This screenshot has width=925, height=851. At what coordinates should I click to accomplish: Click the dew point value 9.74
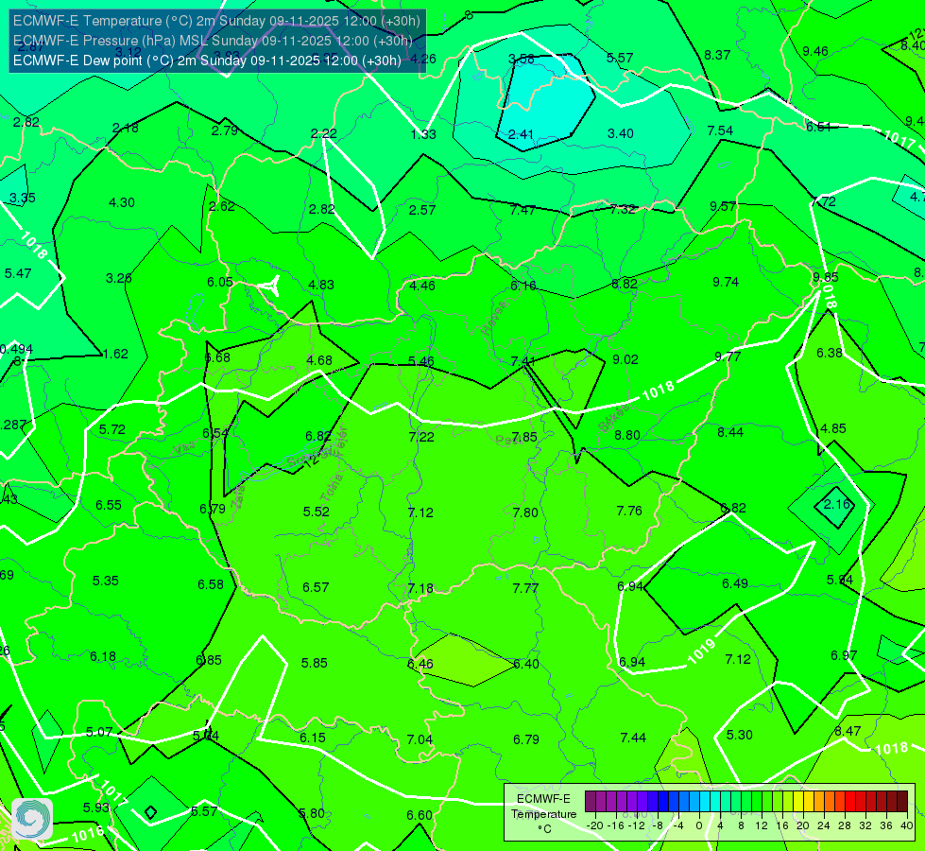pos(726,283)
